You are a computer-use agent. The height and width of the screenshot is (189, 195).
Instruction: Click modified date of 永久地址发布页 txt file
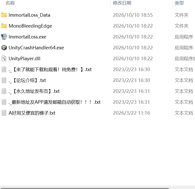(131, 91)
